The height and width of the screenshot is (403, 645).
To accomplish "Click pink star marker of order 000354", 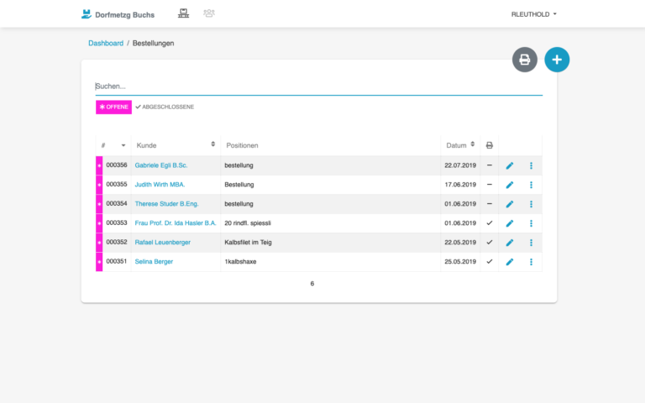I will point(99,204).
